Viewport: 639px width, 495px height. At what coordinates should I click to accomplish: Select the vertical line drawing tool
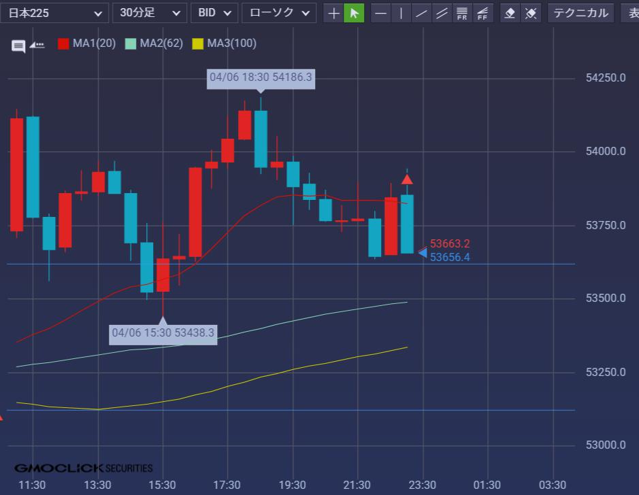[401, 14]
